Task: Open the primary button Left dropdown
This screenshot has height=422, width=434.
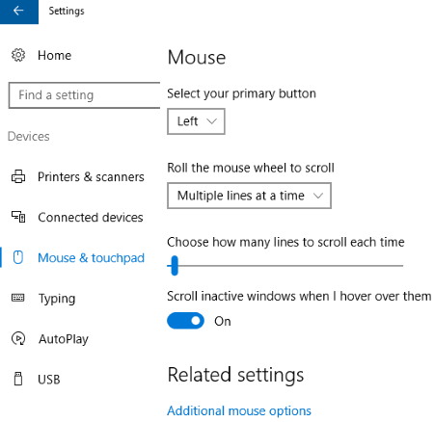Action: 196,121
